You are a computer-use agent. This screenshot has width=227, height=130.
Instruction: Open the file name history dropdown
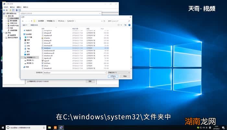point(105,72)
